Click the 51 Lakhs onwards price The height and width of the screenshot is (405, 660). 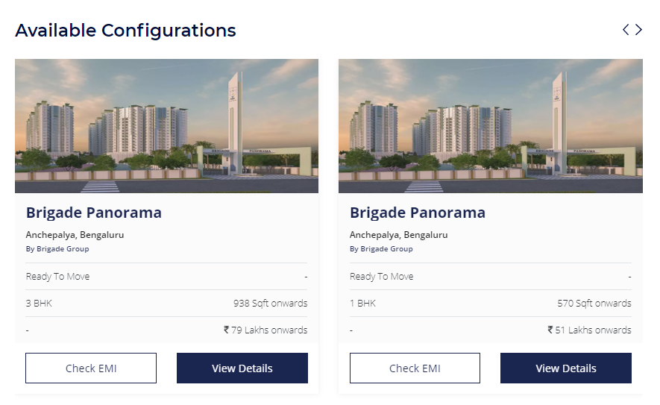click(x=589, y=330)
